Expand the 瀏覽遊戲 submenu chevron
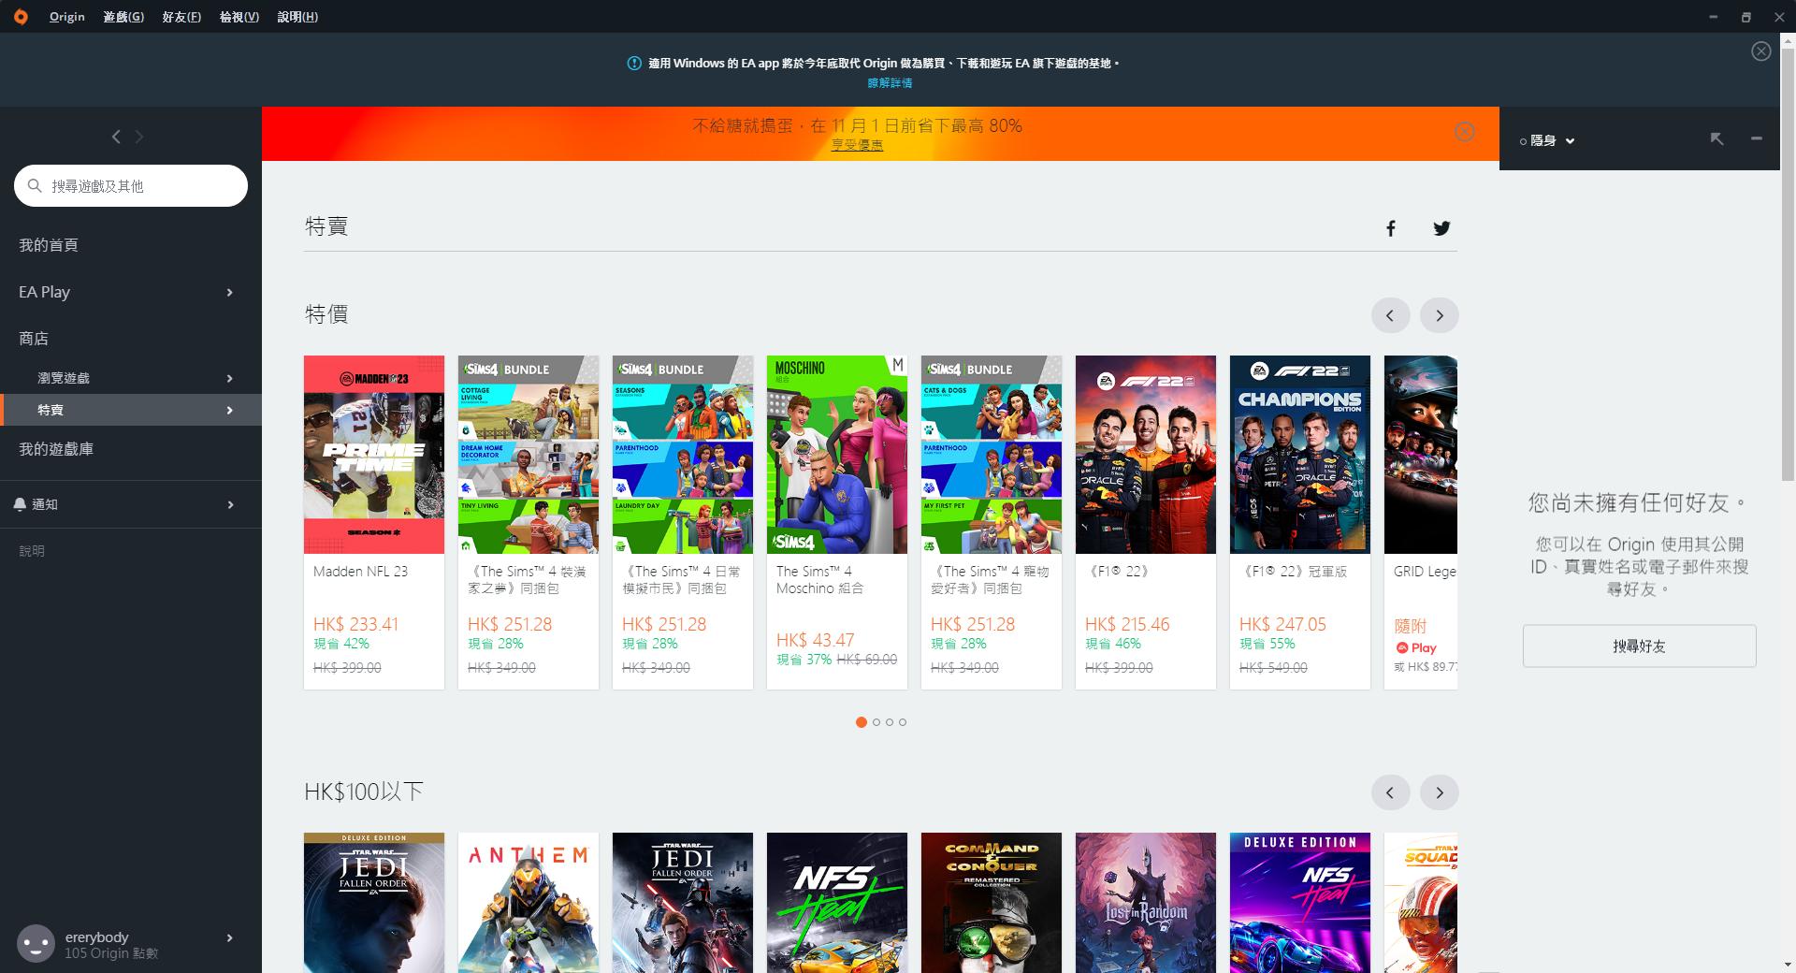Image resolution: width=1796 pixels, height=973 pixels. (x=229, y=378)
